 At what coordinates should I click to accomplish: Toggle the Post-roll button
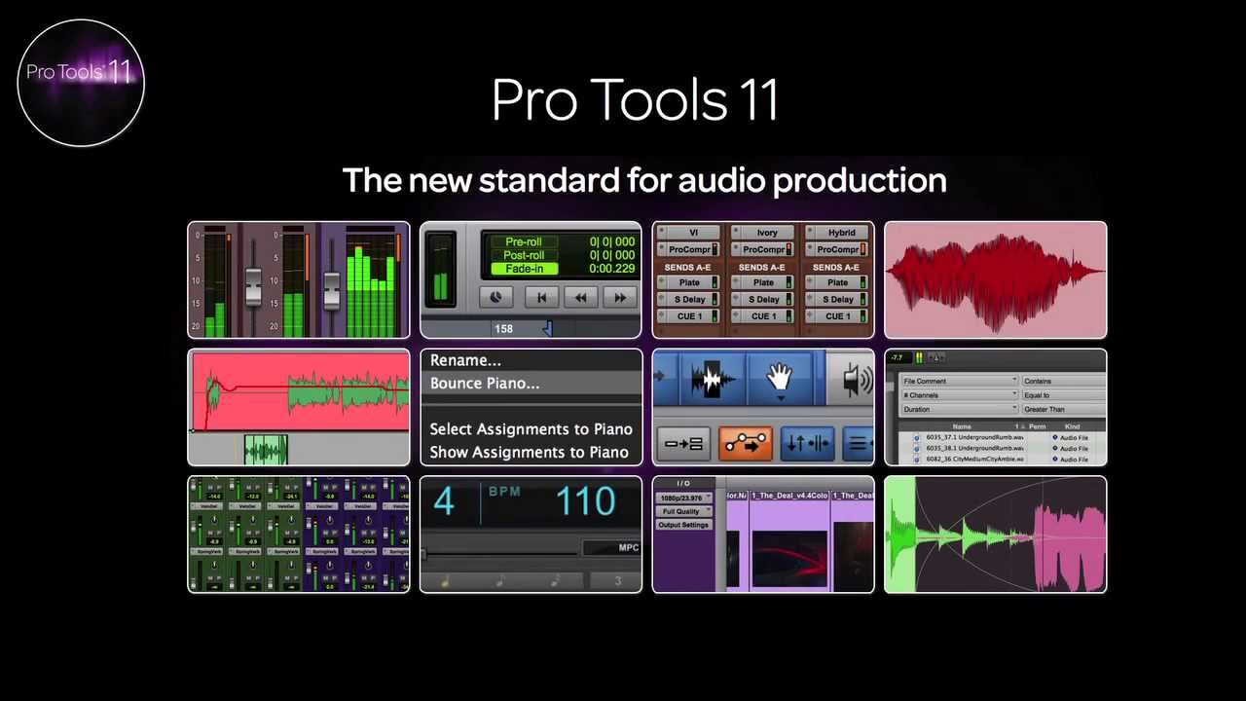click(524, 255)
